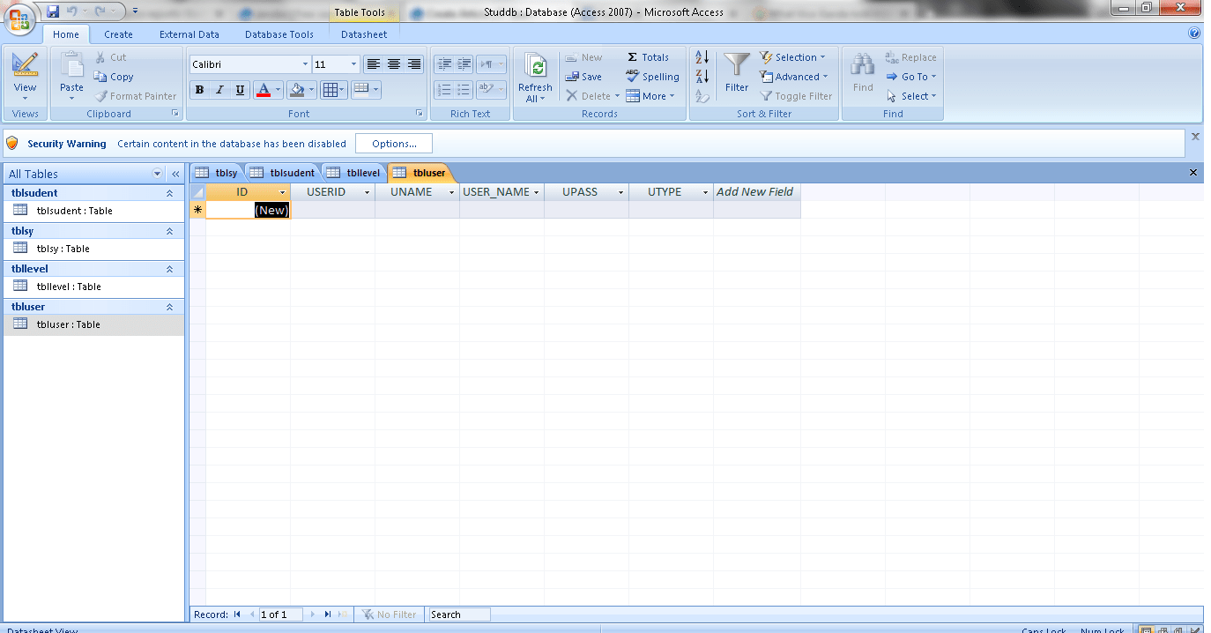
Task: Sort ascending A to Z
Action: tap(702, 57)
